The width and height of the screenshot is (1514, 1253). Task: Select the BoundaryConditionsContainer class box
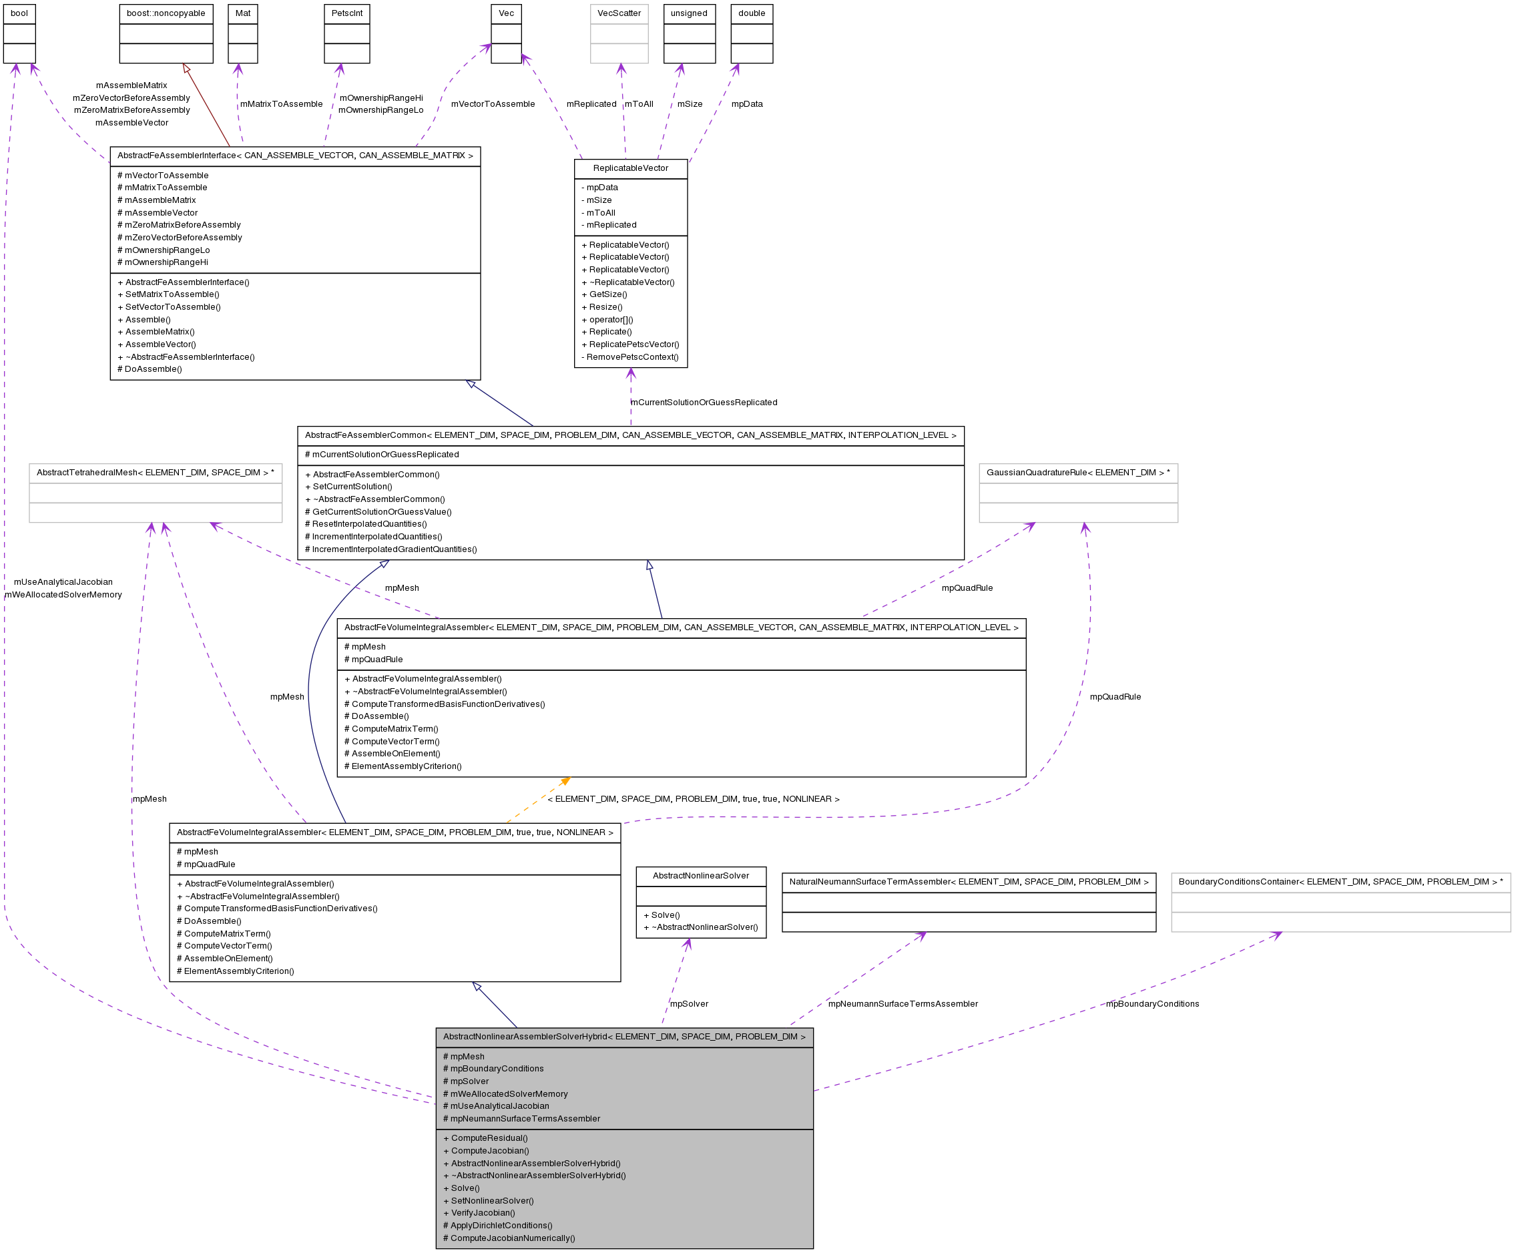pos(1341,882)
